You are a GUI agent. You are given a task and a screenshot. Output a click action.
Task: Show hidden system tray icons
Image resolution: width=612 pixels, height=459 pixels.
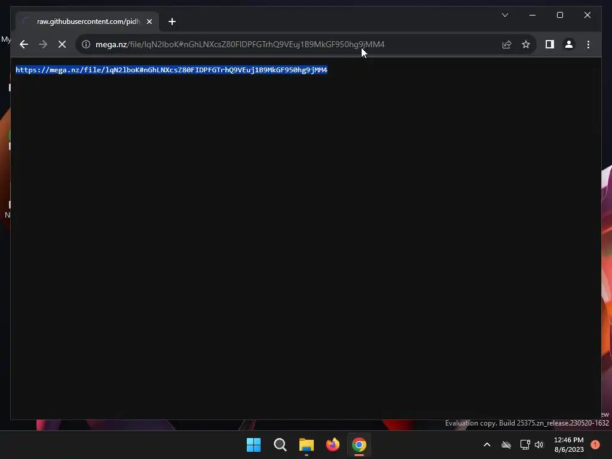tap(486, 445)
